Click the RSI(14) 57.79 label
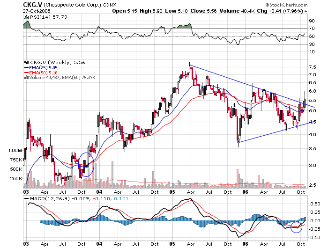 [49, 17]
